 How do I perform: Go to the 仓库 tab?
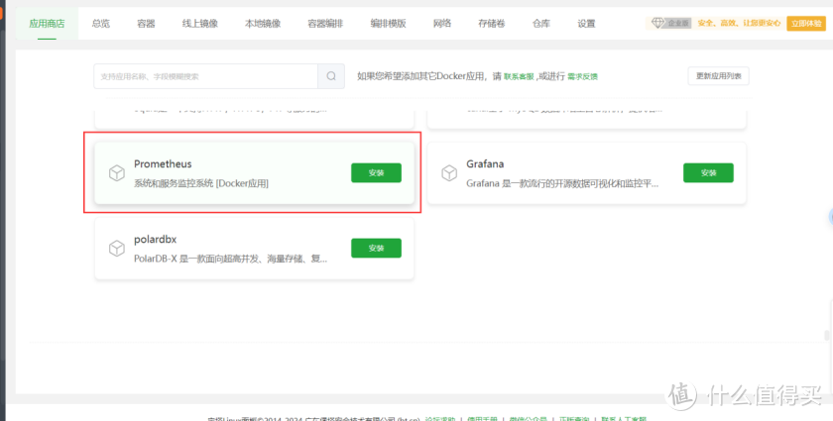pos(541,24)
